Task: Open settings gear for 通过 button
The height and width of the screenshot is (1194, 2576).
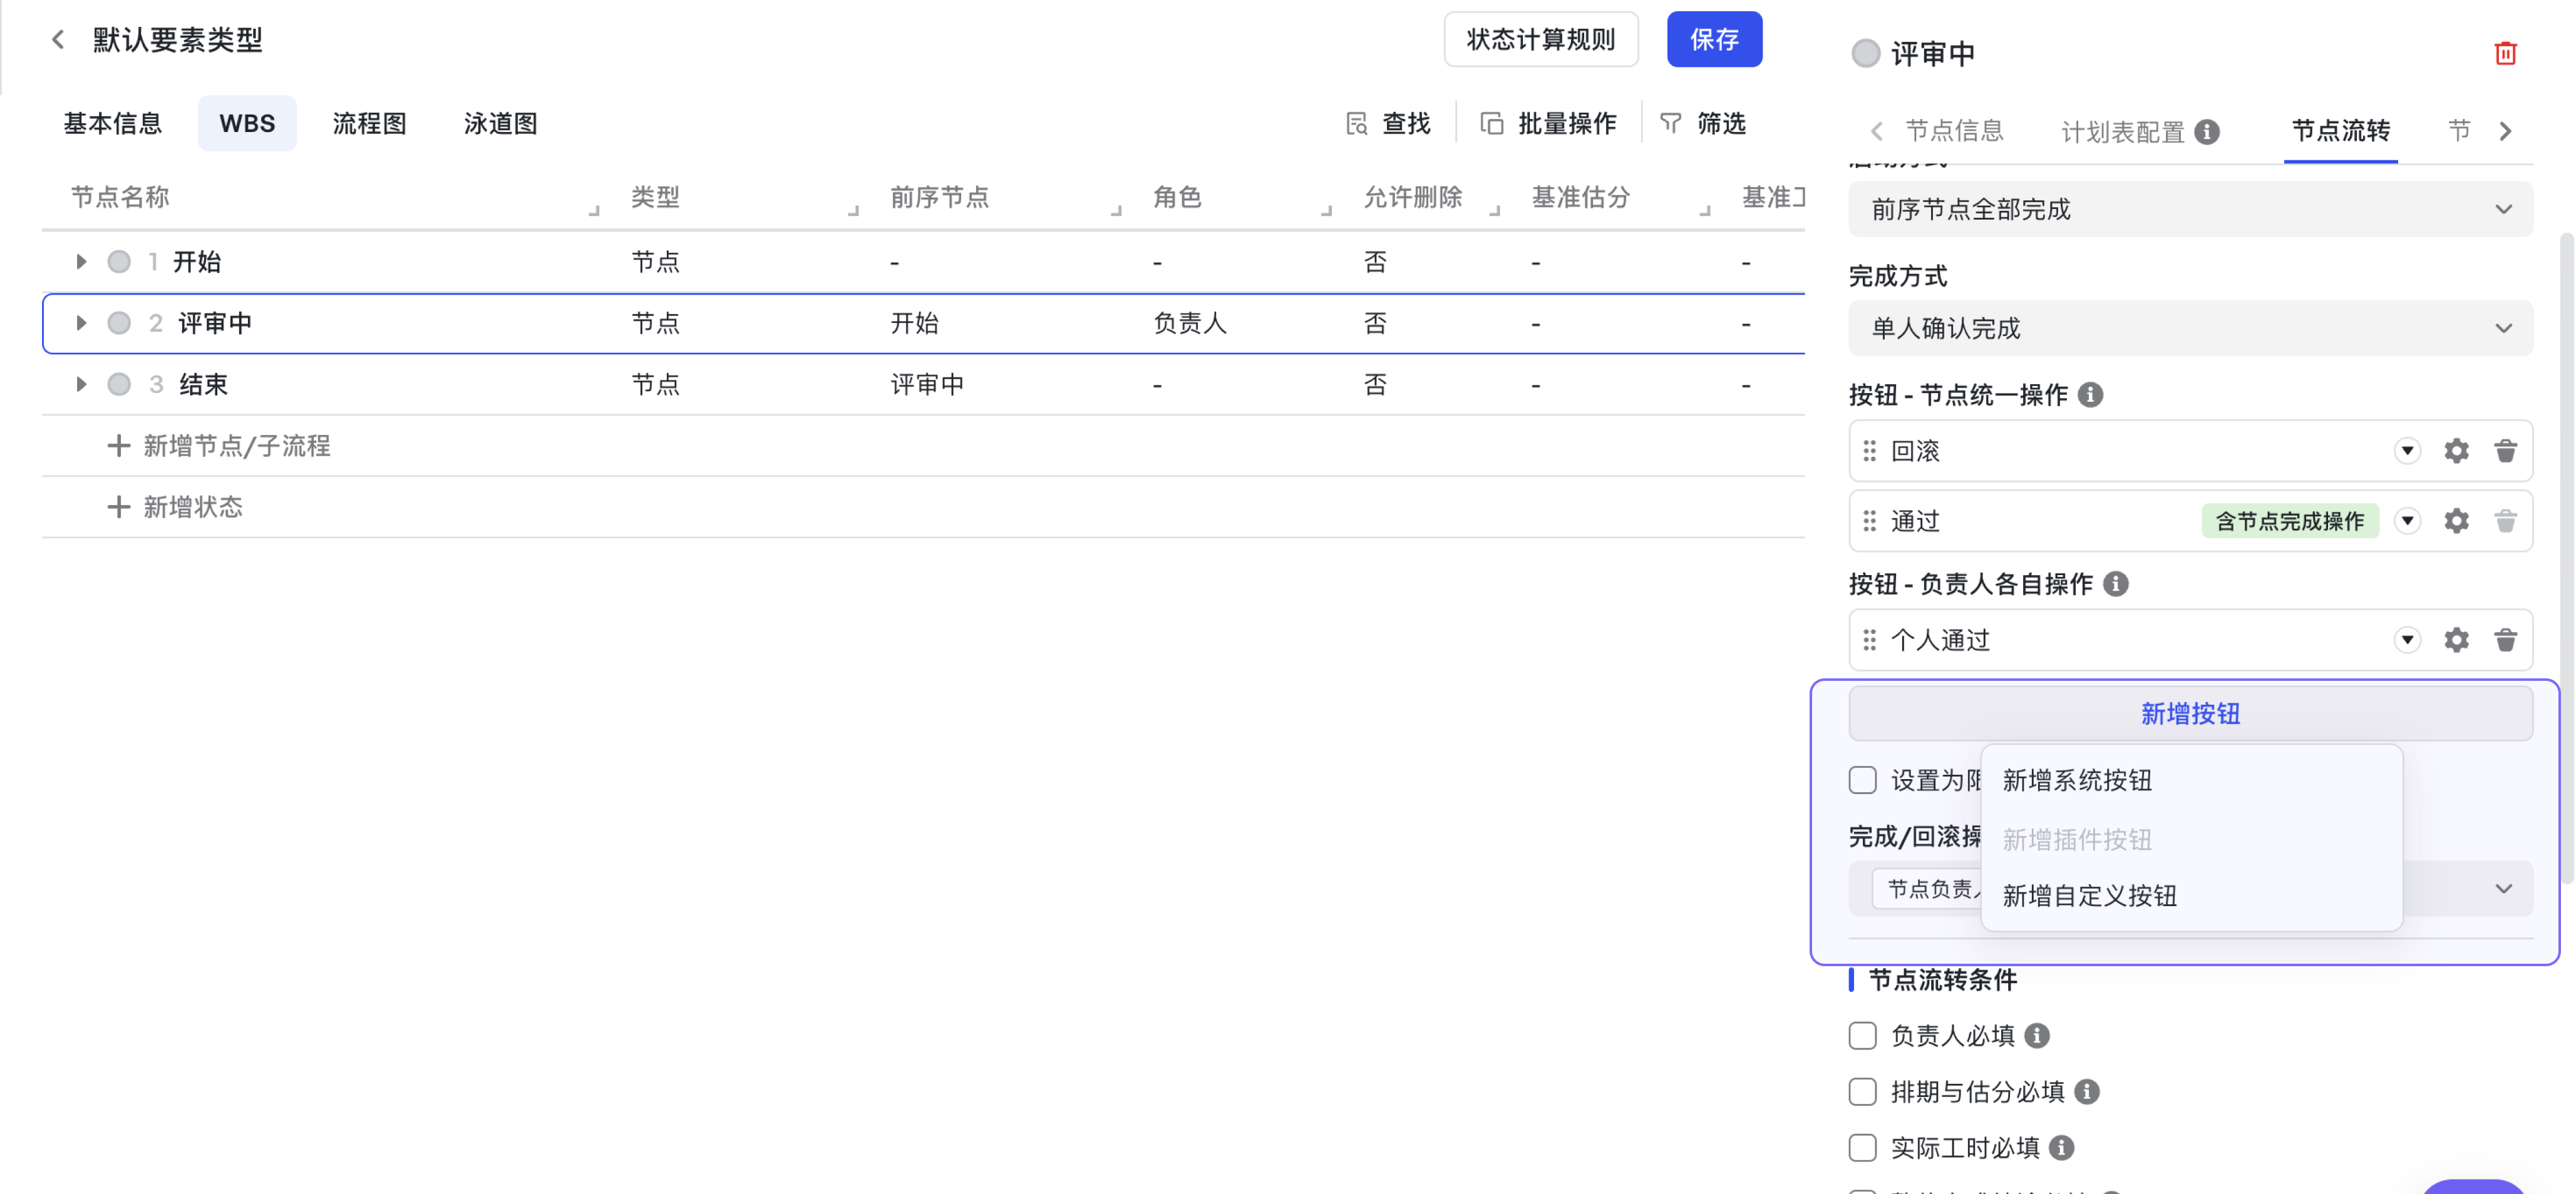Action: pos(2456,521)
